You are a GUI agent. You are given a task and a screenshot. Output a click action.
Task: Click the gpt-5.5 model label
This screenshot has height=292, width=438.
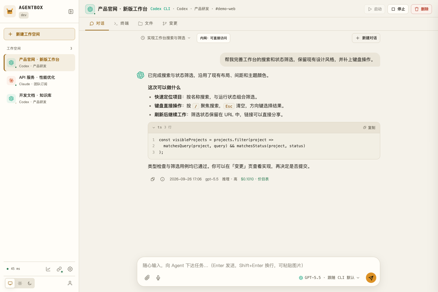tap(212, 179)
